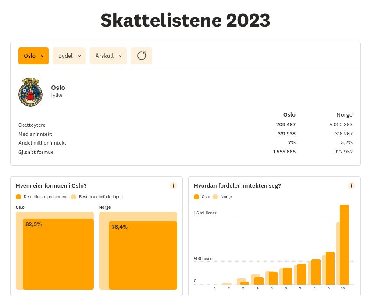385x306 pixels.
Task: Click the Oslo legend dot in the income chart
Action: pyautogui.click(x=196, y=197)
